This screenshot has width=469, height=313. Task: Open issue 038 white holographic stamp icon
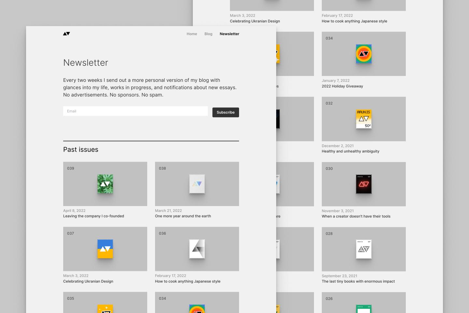[x=197, y=184]
